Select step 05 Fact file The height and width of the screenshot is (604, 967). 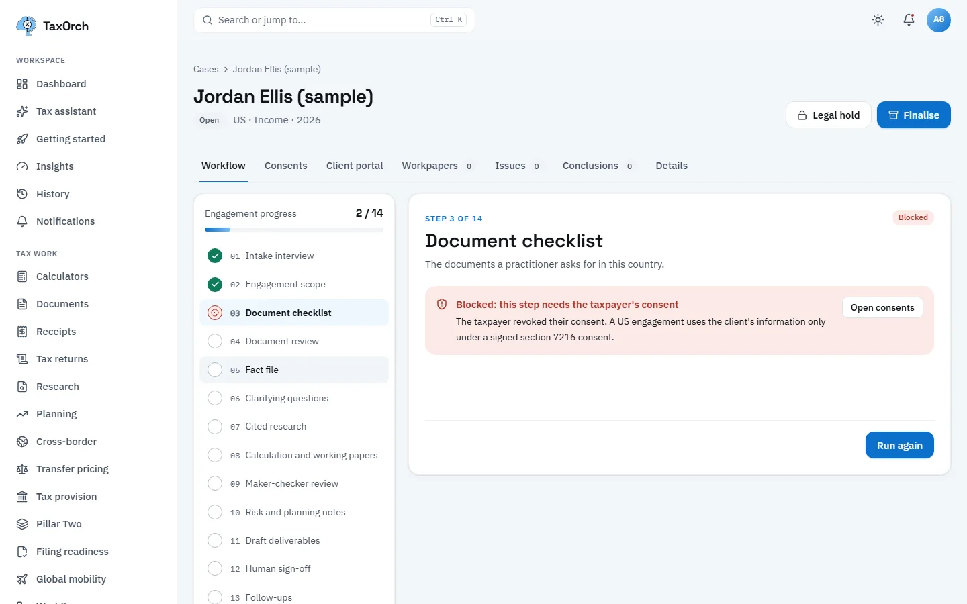(294, 370)
